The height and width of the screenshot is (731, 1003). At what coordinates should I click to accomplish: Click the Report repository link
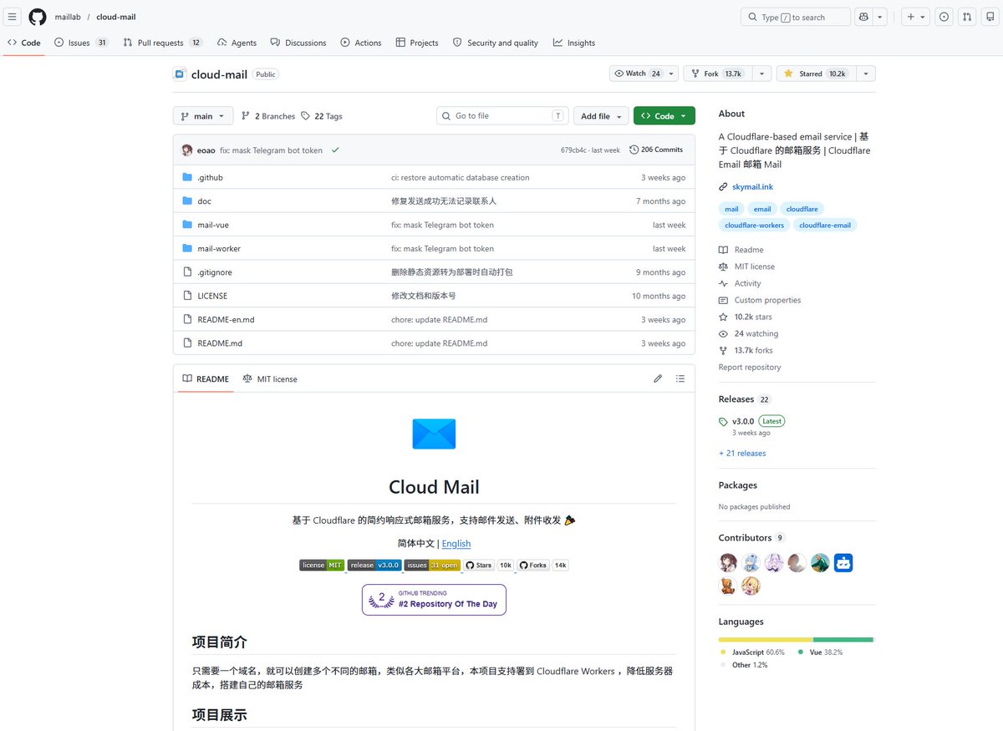pos(750,367)
